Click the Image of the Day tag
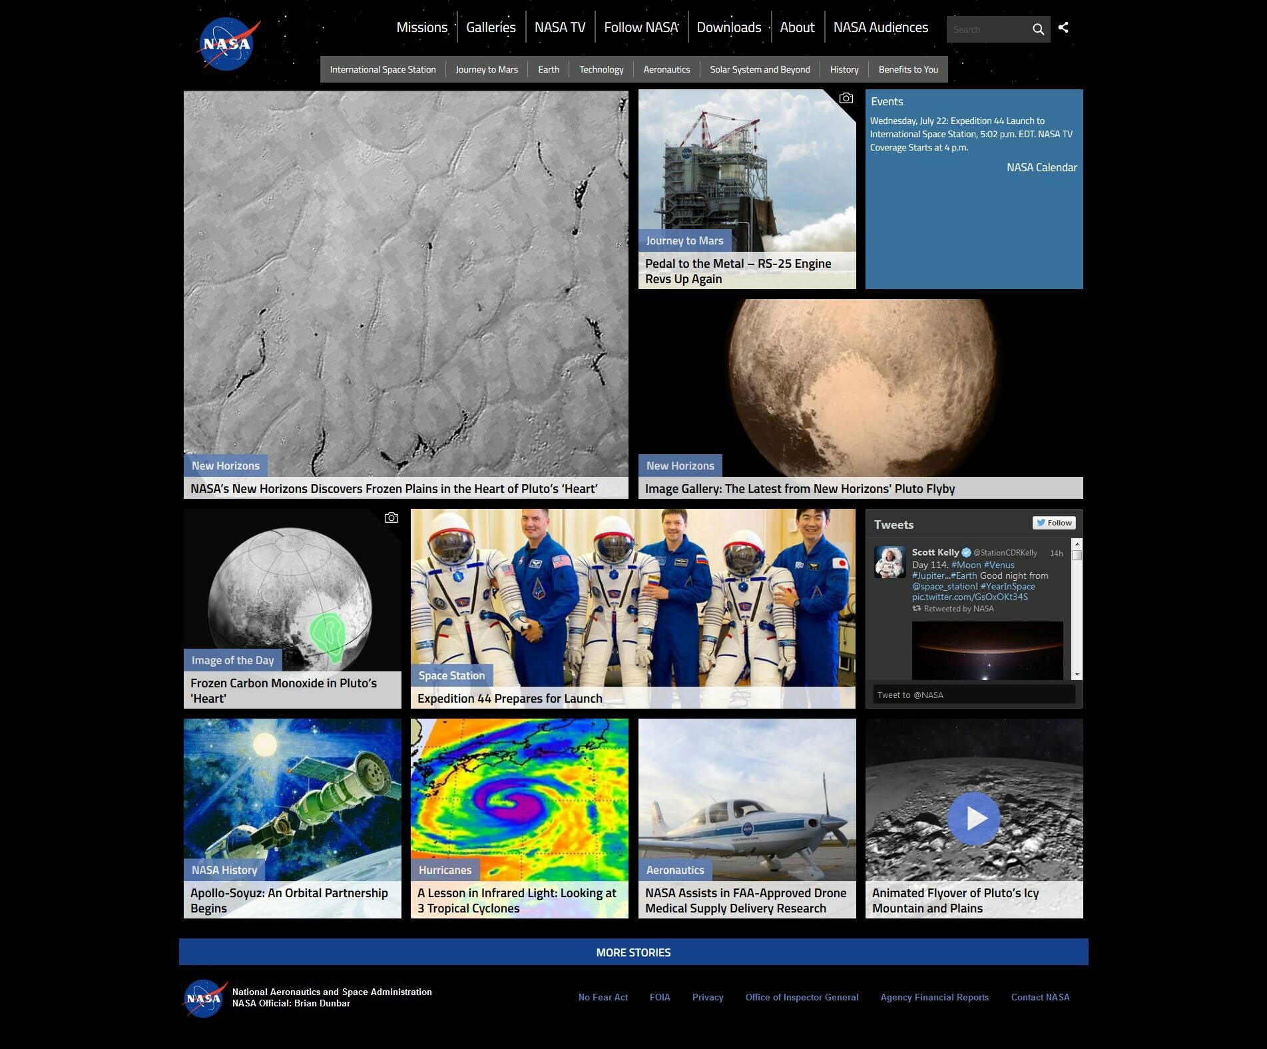The height and width of the screenshot is (1049, 1267). (232, 660)
